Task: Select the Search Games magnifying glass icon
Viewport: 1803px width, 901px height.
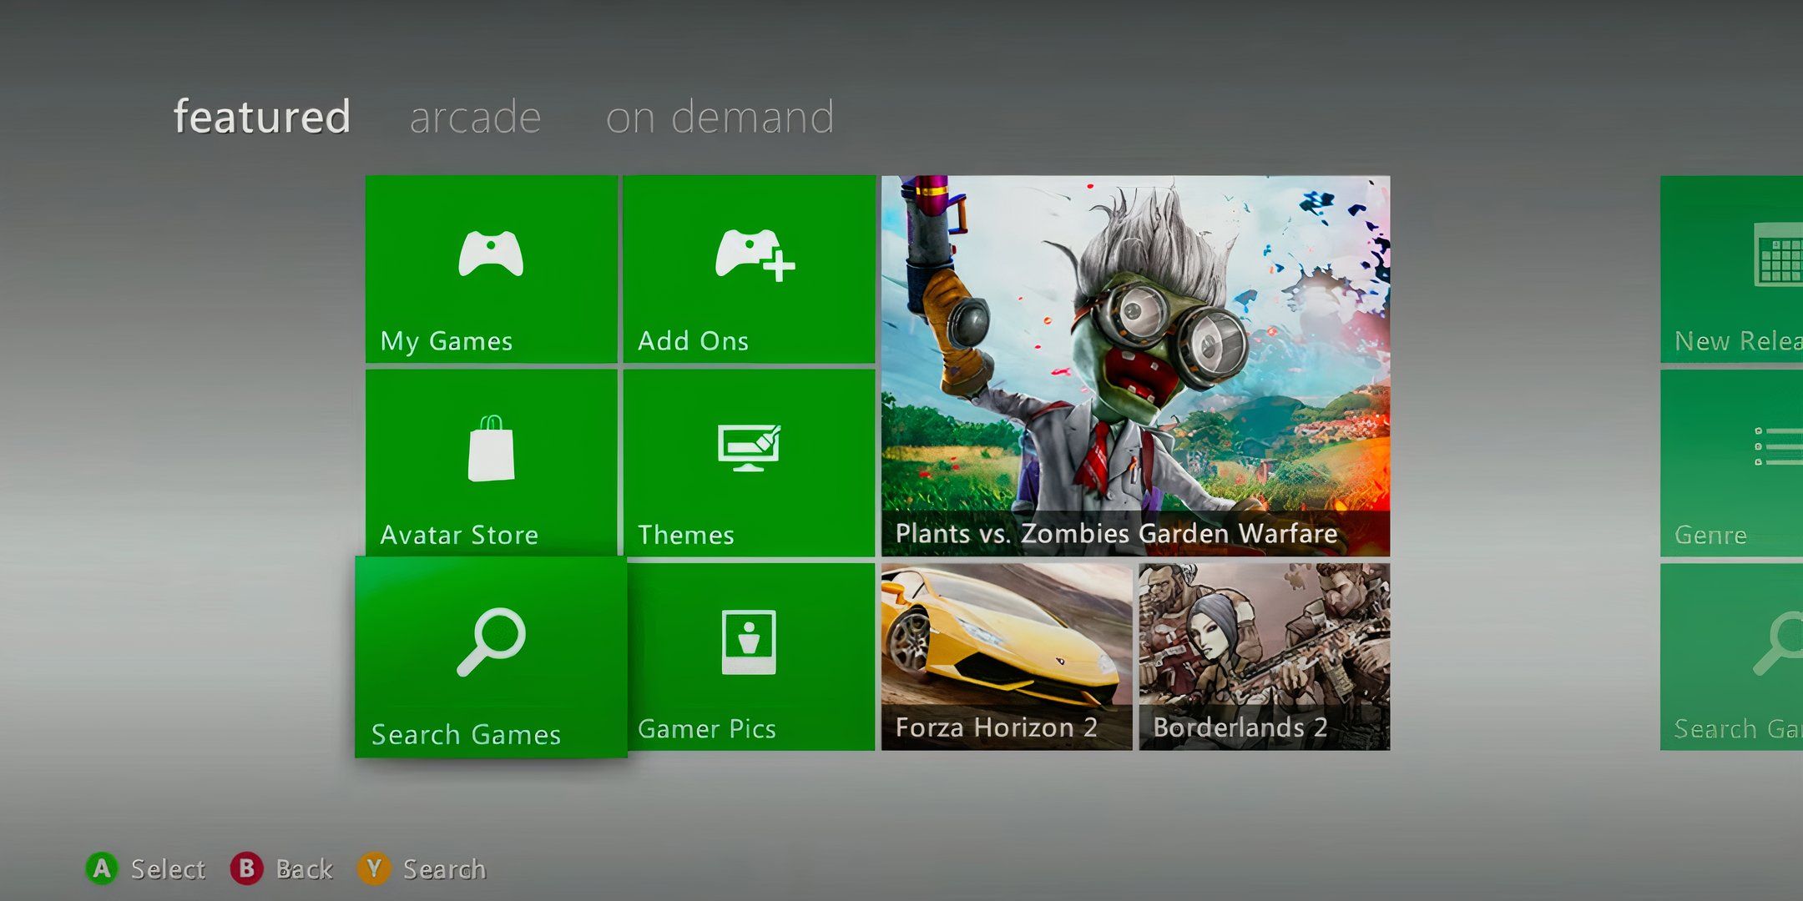Action: pos(491,642)
